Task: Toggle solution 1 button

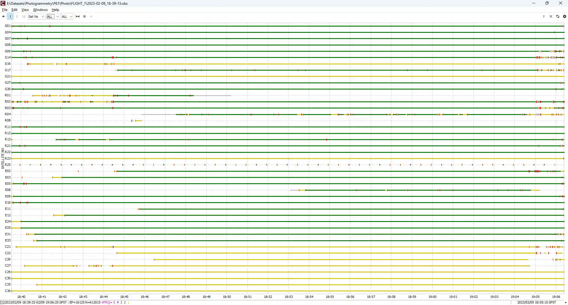Action: coord(10,17)
